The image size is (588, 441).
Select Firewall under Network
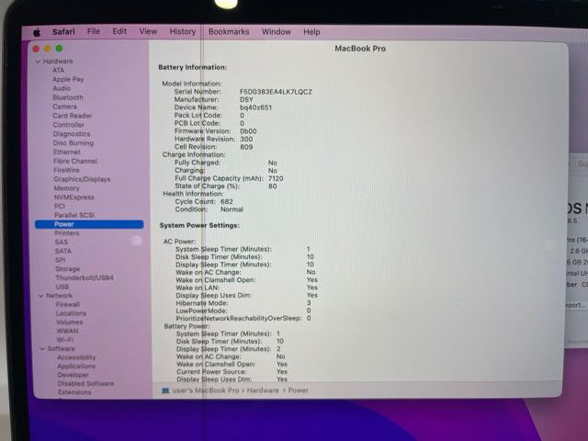[x=68, y=304]
